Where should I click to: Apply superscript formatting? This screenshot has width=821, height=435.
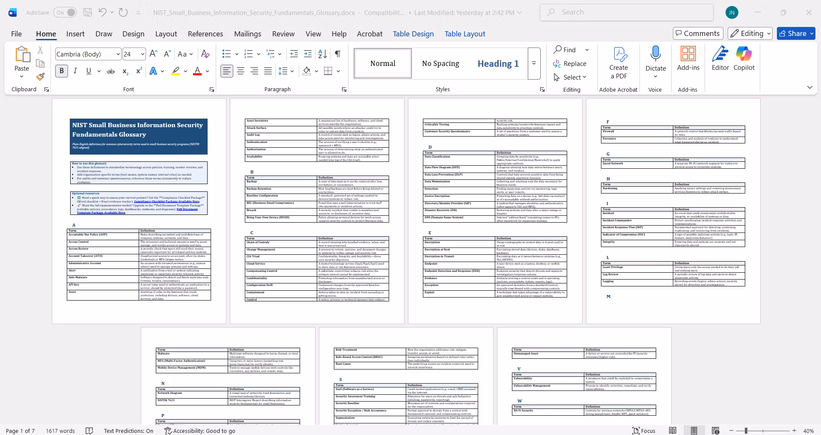coord(139,71)
